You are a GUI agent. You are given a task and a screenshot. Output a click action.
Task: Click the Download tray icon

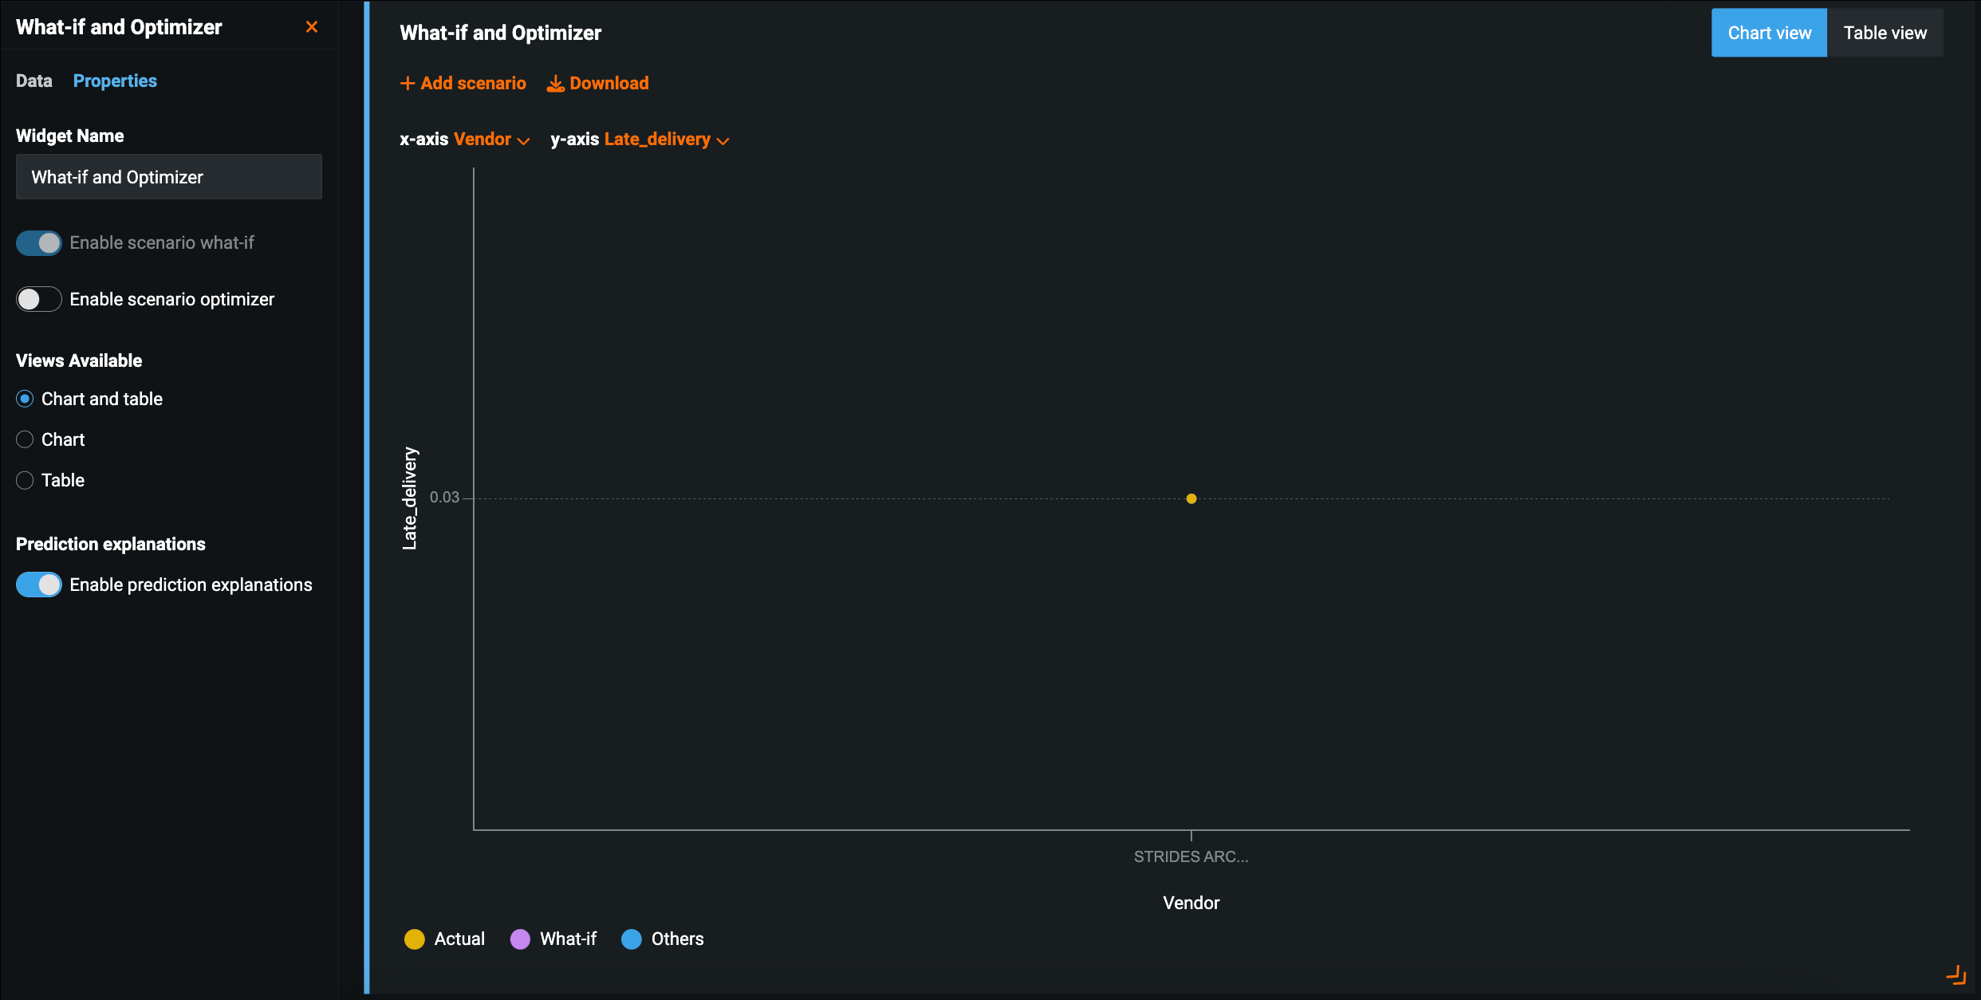pyautogui.click(x=555, y=83)
